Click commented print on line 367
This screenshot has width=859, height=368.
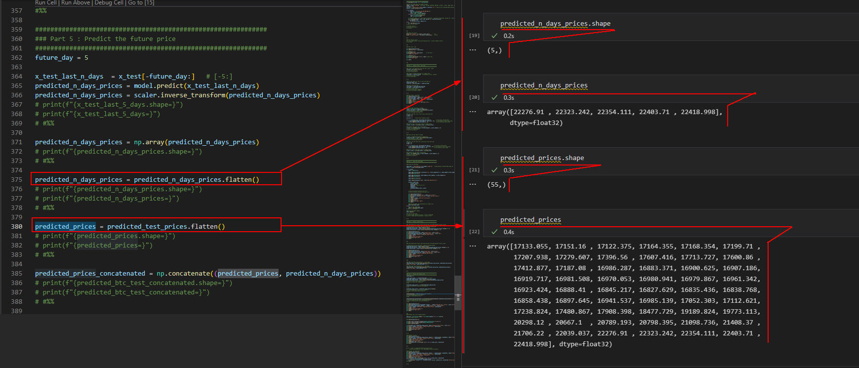point(109,105)
